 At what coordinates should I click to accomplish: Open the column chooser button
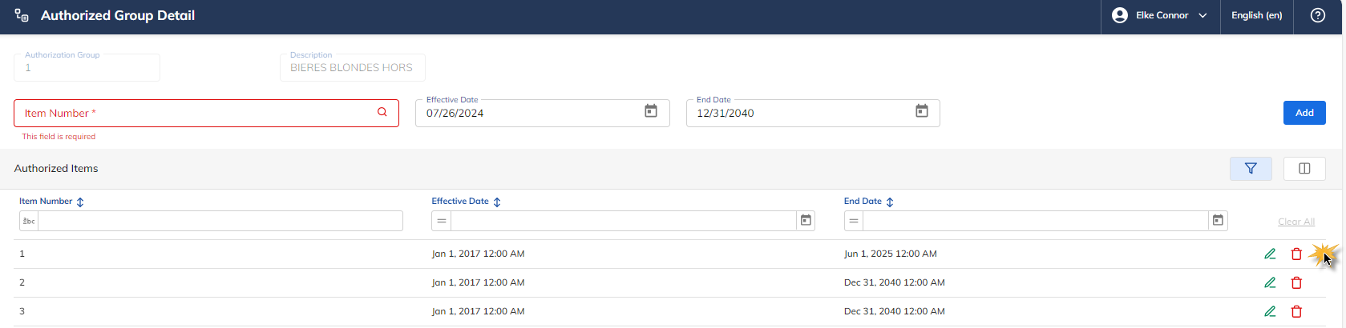coord(1304,168)
